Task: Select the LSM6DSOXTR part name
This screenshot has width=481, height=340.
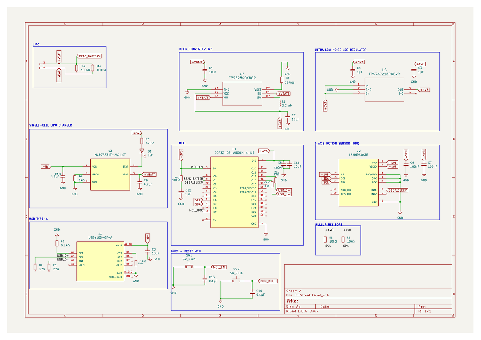Action: (x=359, y=155)
